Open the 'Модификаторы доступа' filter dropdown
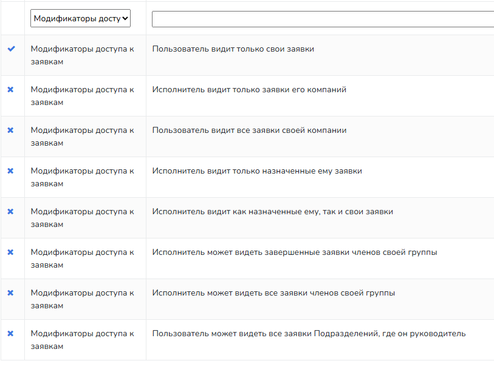Image resolution: width=494 pixels, height=372 pixels. pyautogui.click(x=80, y=19)
